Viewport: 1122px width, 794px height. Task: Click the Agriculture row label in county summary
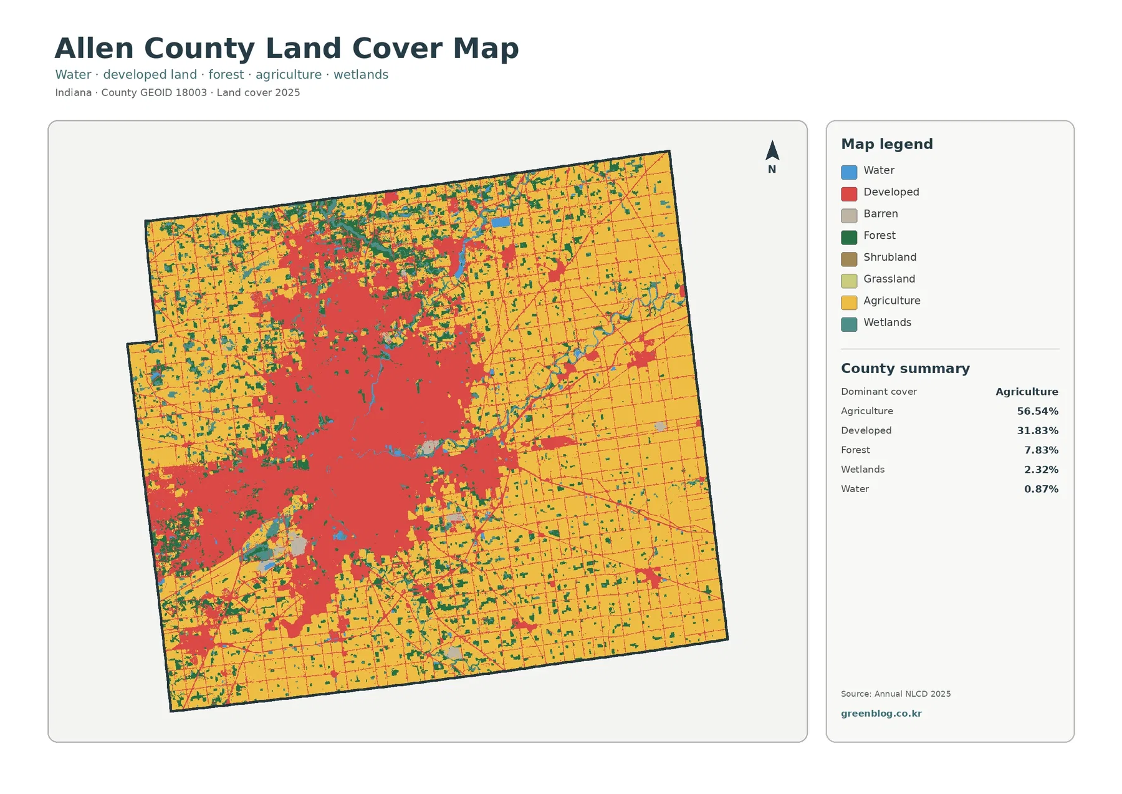click(x=867, y=411)
